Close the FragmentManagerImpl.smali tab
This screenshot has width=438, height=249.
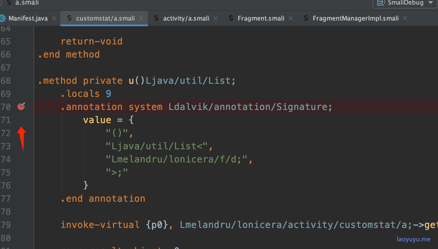click(405, 18)
